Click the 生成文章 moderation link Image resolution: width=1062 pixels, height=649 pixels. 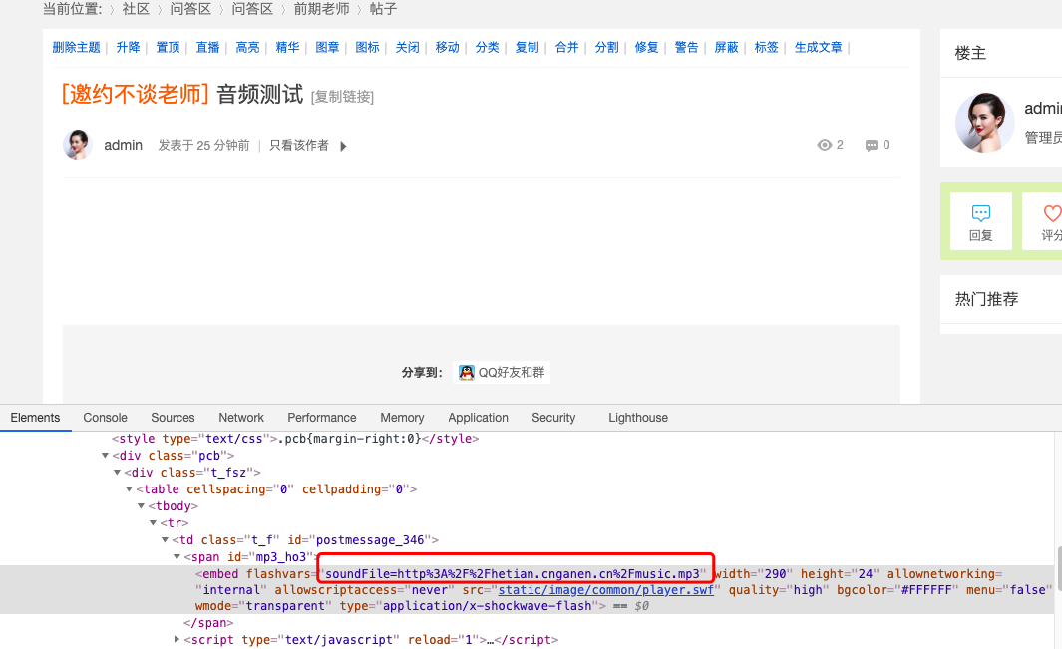click(x=818, y=47)
